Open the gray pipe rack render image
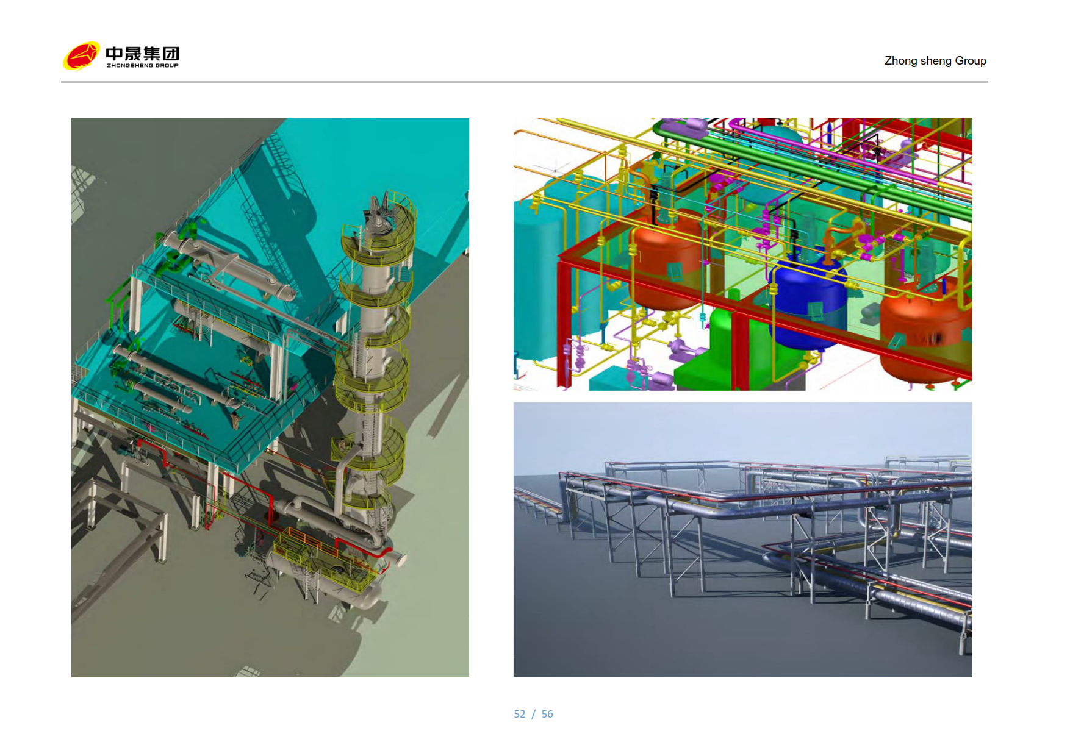Viewport: 1070px width, 756px height. [742, 539]
